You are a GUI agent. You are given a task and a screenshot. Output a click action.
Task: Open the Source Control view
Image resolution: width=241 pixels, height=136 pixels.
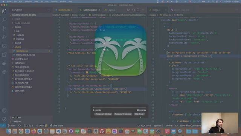click(4, 28)
